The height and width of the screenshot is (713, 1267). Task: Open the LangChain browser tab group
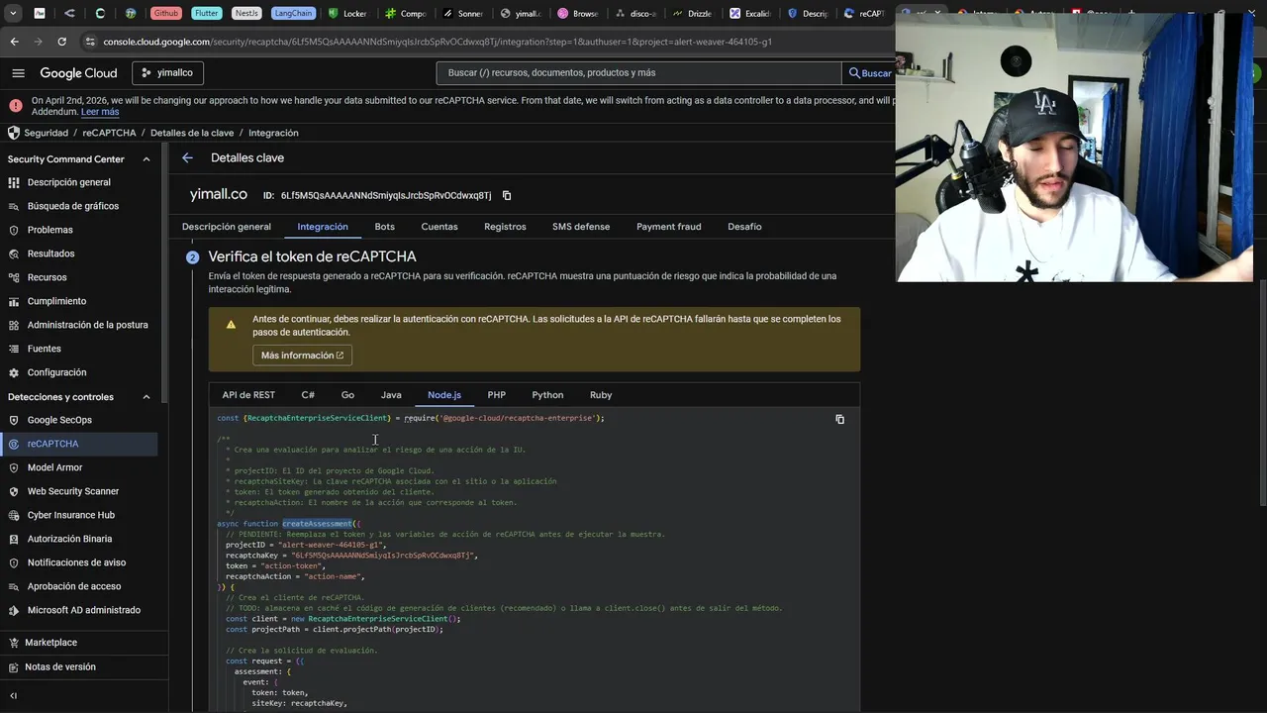pos(293,14)
